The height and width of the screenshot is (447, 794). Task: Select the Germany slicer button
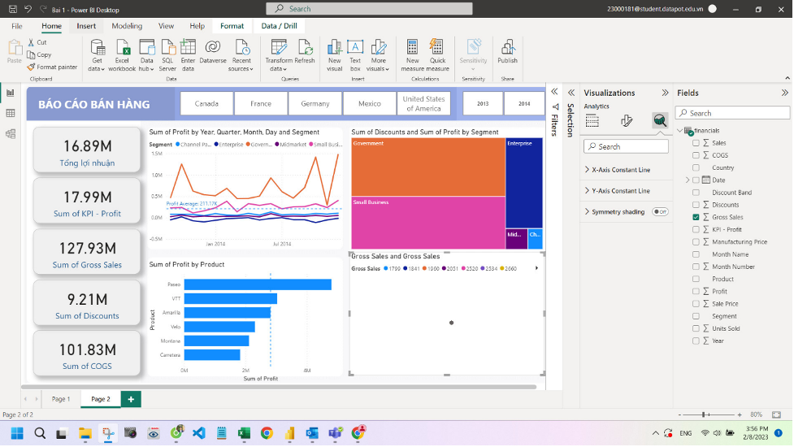[315, 104]
